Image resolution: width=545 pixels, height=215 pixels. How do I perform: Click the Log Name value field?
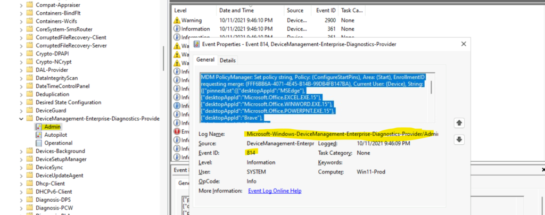pos(342,134)
